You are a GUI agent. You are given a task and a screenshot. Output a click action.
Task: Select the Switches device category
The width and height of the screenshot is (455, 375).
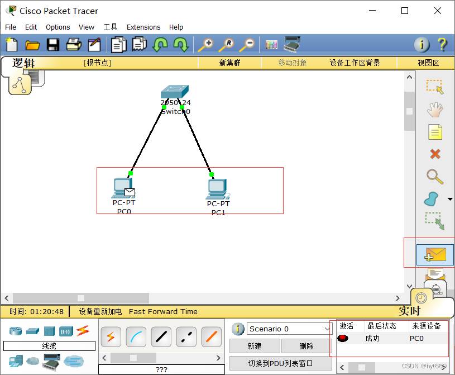tap(32, 331)
